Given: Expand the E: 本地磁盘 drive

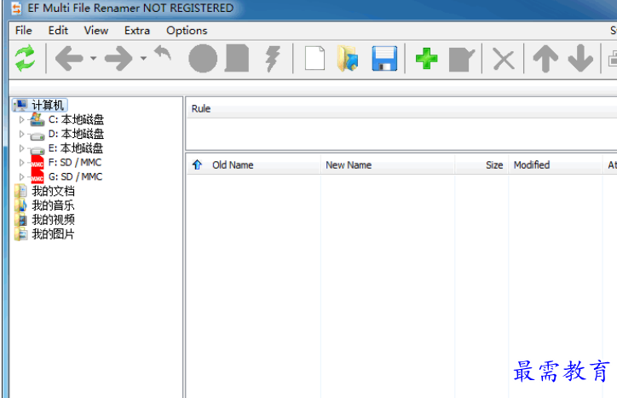Looking at the screenshot, I should click(x=21, y=148).
